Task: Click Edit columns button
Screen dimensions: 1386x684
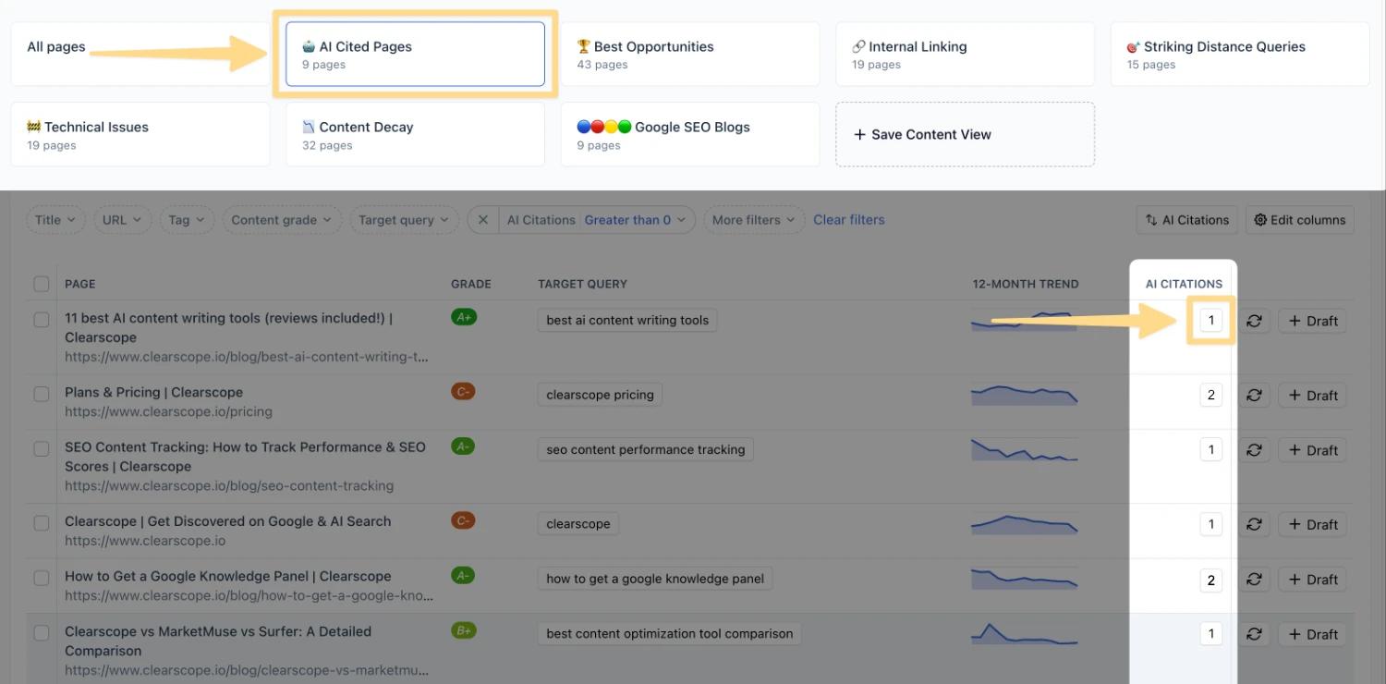Action: (x=1299, y=220)
